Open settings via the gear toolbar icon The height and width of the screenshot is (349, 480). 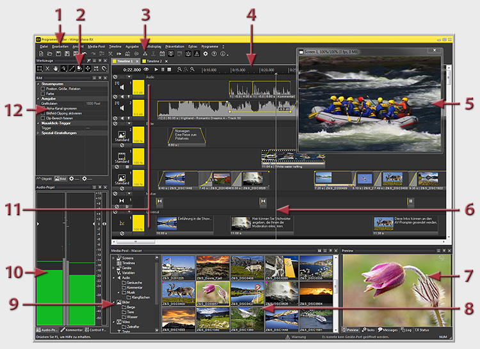click(205, 54)
